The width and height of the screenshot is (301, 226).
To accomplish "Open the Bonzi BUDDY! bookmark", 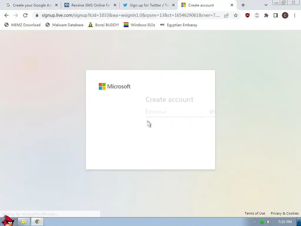I will [x=104, y=25].
